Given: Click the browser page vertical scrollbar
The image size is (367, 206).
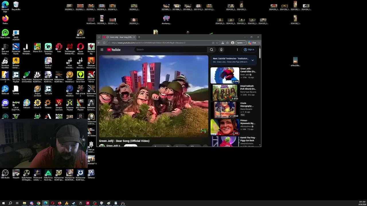Looking at the screenshot, I should pos(260,53).
